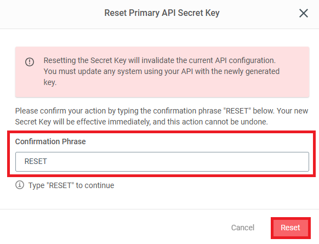Click the typed RESET text inside the field
The image size is (319, 244).
(x=36, y=161)
